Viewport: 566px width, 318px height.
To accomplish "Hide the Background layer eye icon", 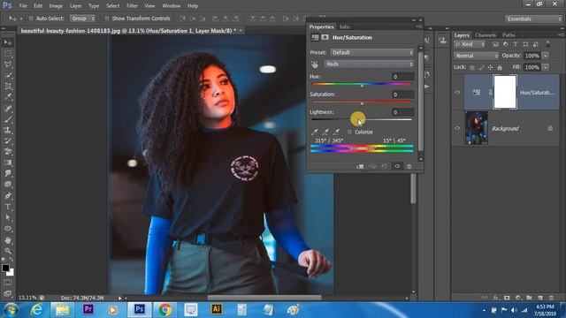I will [x=457, y=128].
